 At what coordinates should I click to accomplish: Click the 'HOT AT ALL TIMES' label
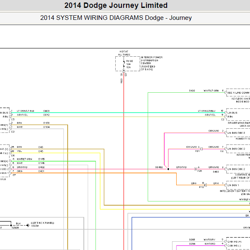click(124, 53)
